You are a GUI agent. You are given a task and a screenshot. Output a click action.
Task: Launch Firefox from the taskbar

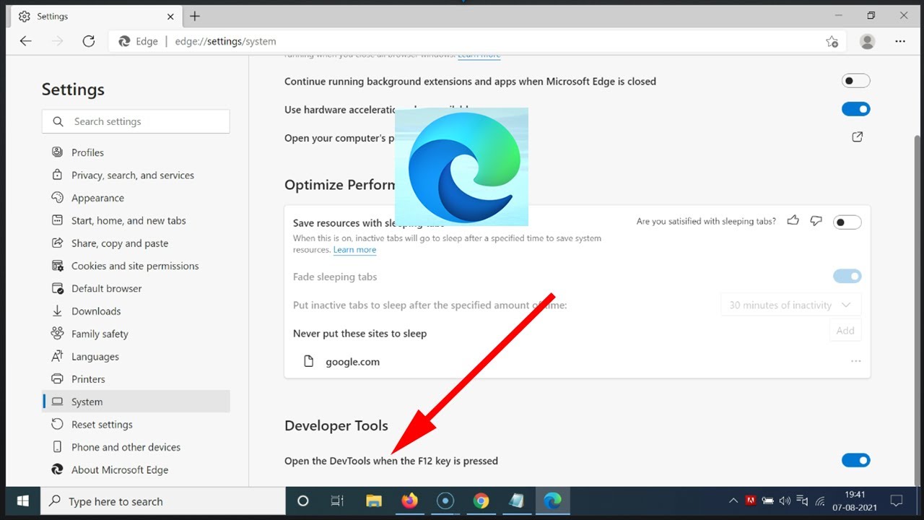click(409, 500)
